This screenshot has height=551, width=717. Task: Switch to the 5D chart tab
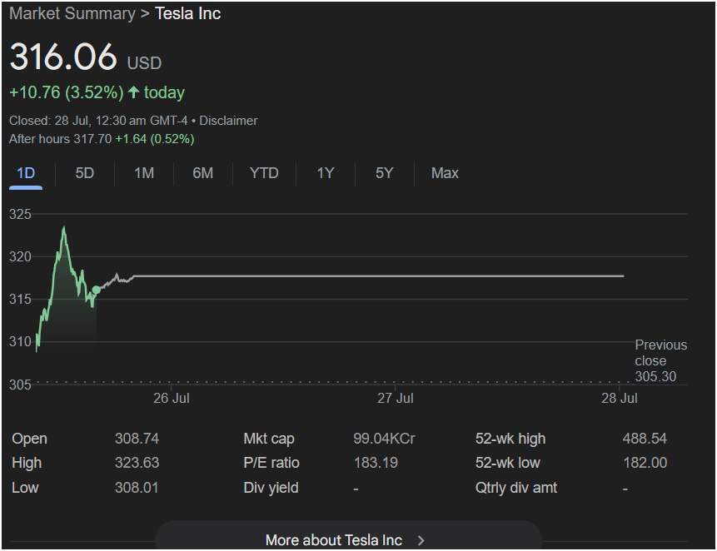pos(85,173)
